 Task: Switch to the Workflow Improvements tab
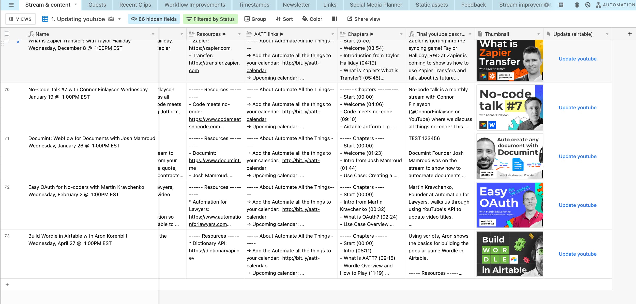click(x=195, y=5)
